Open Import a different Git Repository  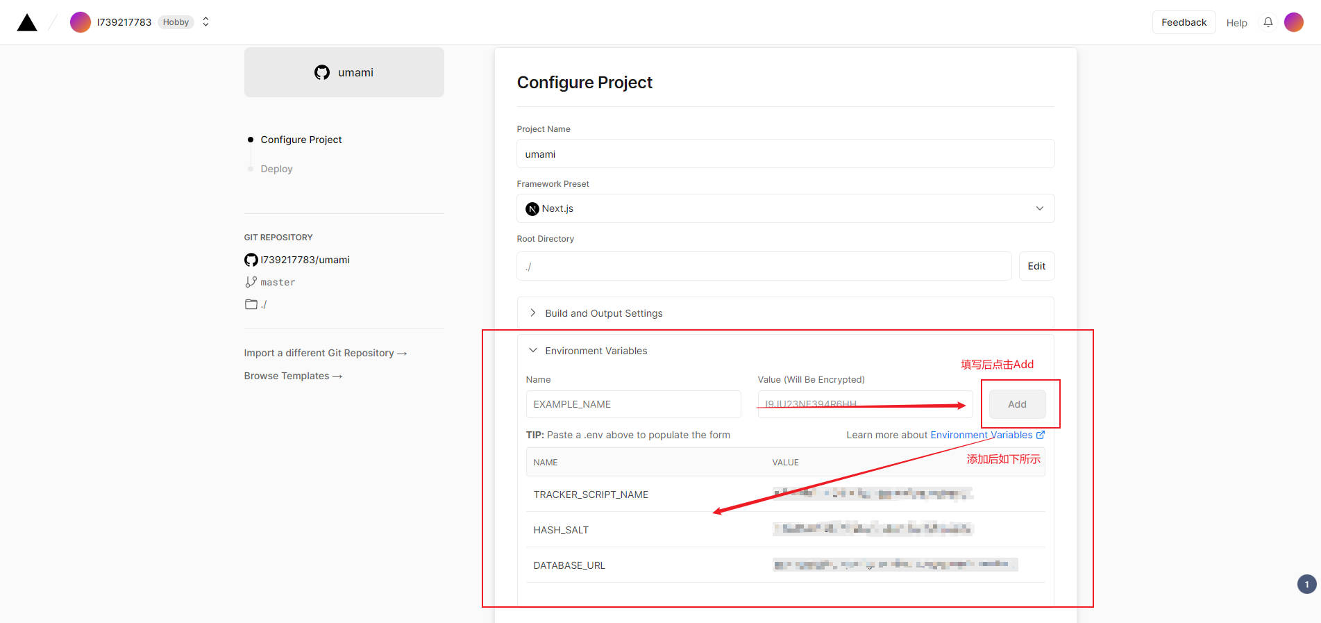pyautogui.click(x=325, y=353)
